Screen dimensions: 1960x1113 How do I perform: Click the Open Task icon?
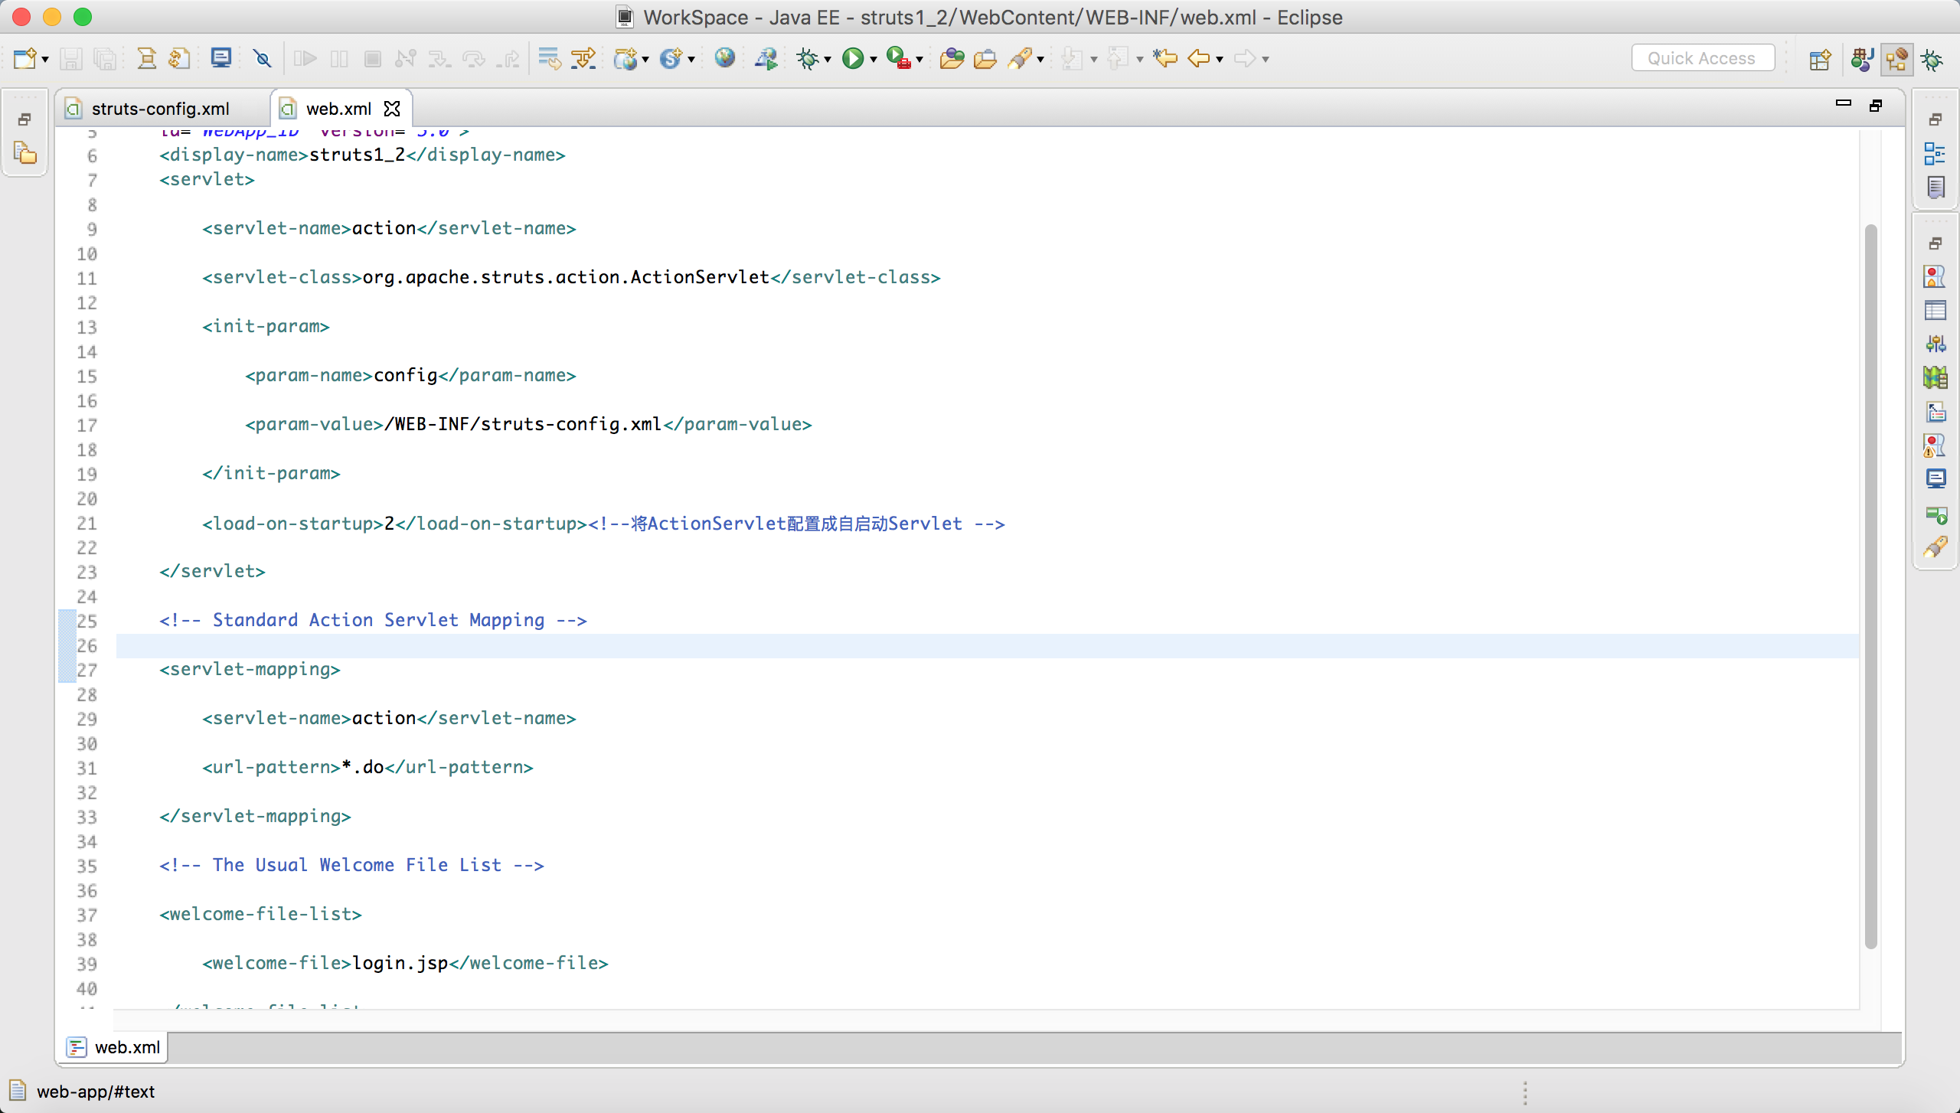[x=985, y=59]
